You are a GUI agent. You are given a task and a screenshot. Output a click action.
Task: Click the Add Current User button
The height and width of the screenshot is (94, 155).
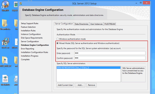(x=65, y=85)
